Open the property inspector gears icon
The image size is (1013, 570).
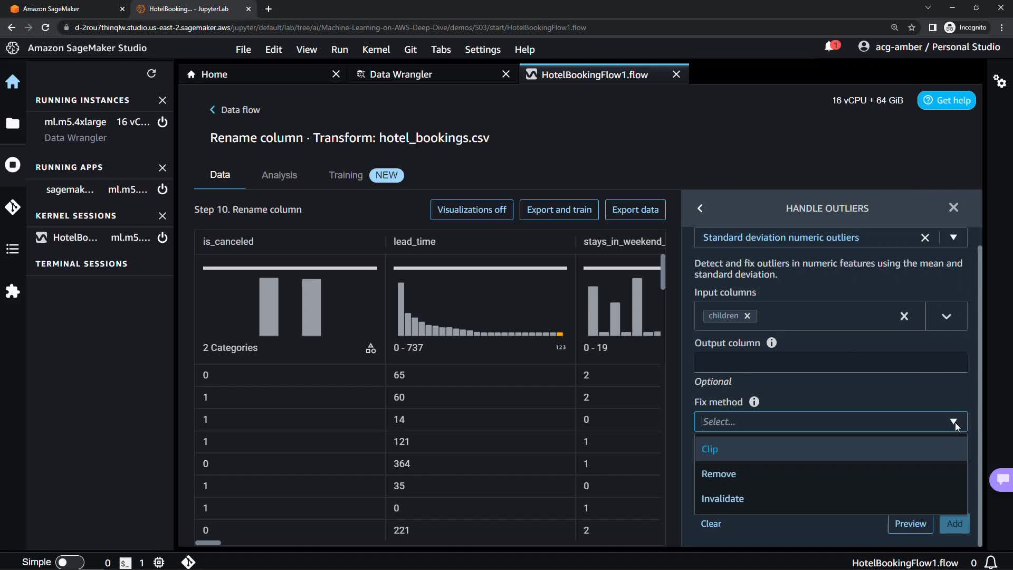click(x=999, y=81)
